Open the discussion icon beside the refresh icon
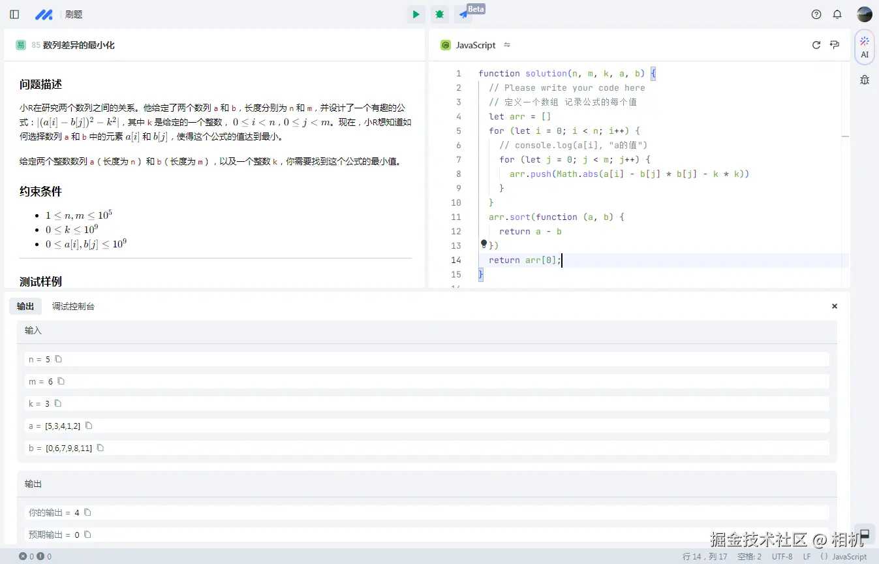Image resolution: width=879 pixels, height=564 pixels. (x=834, y=44)
